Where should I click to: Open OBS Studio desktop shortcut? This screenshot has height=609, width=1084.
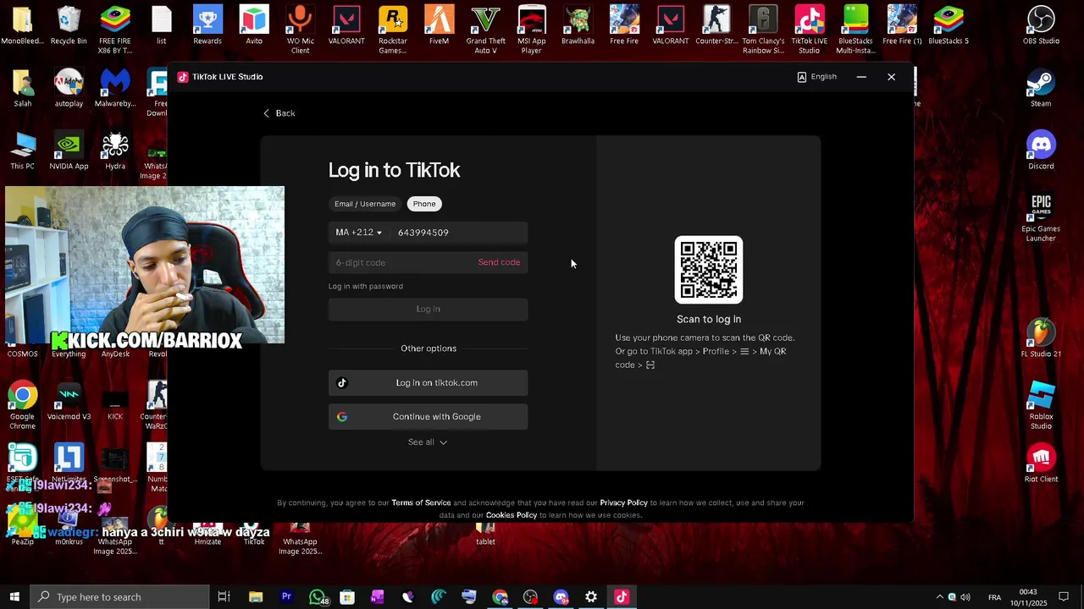[1041, 25]
